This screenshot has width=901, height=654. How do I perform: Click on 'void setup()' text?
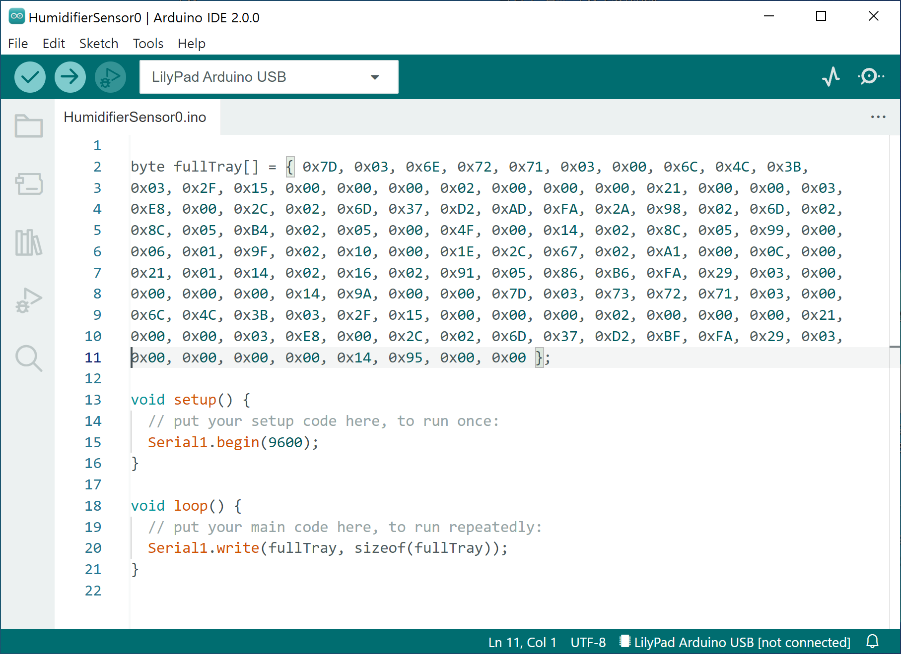[x=182, y=400]
